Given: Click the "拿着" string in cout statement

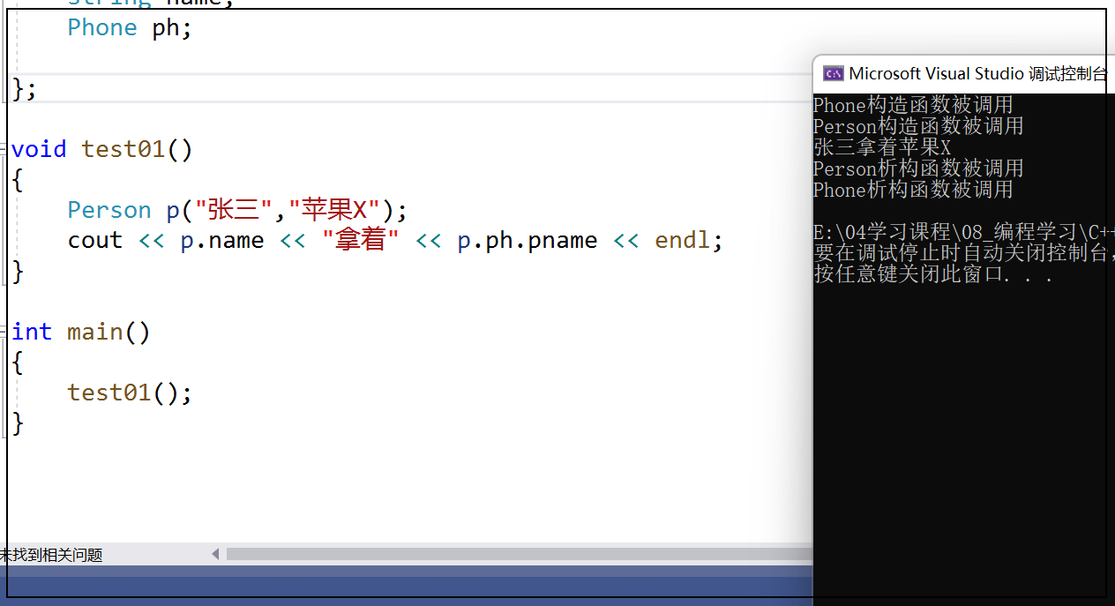Looking at the screenshot, I should point(360,240).
